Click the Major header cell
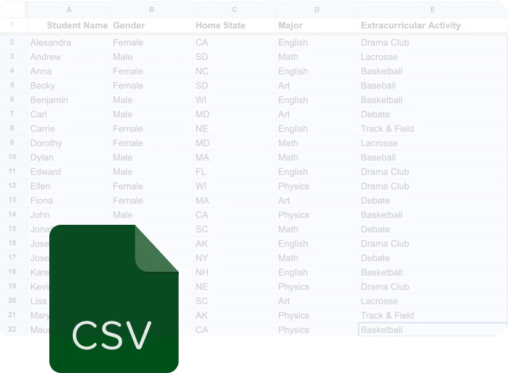508x373 pixels. click(x=317, y=25)
